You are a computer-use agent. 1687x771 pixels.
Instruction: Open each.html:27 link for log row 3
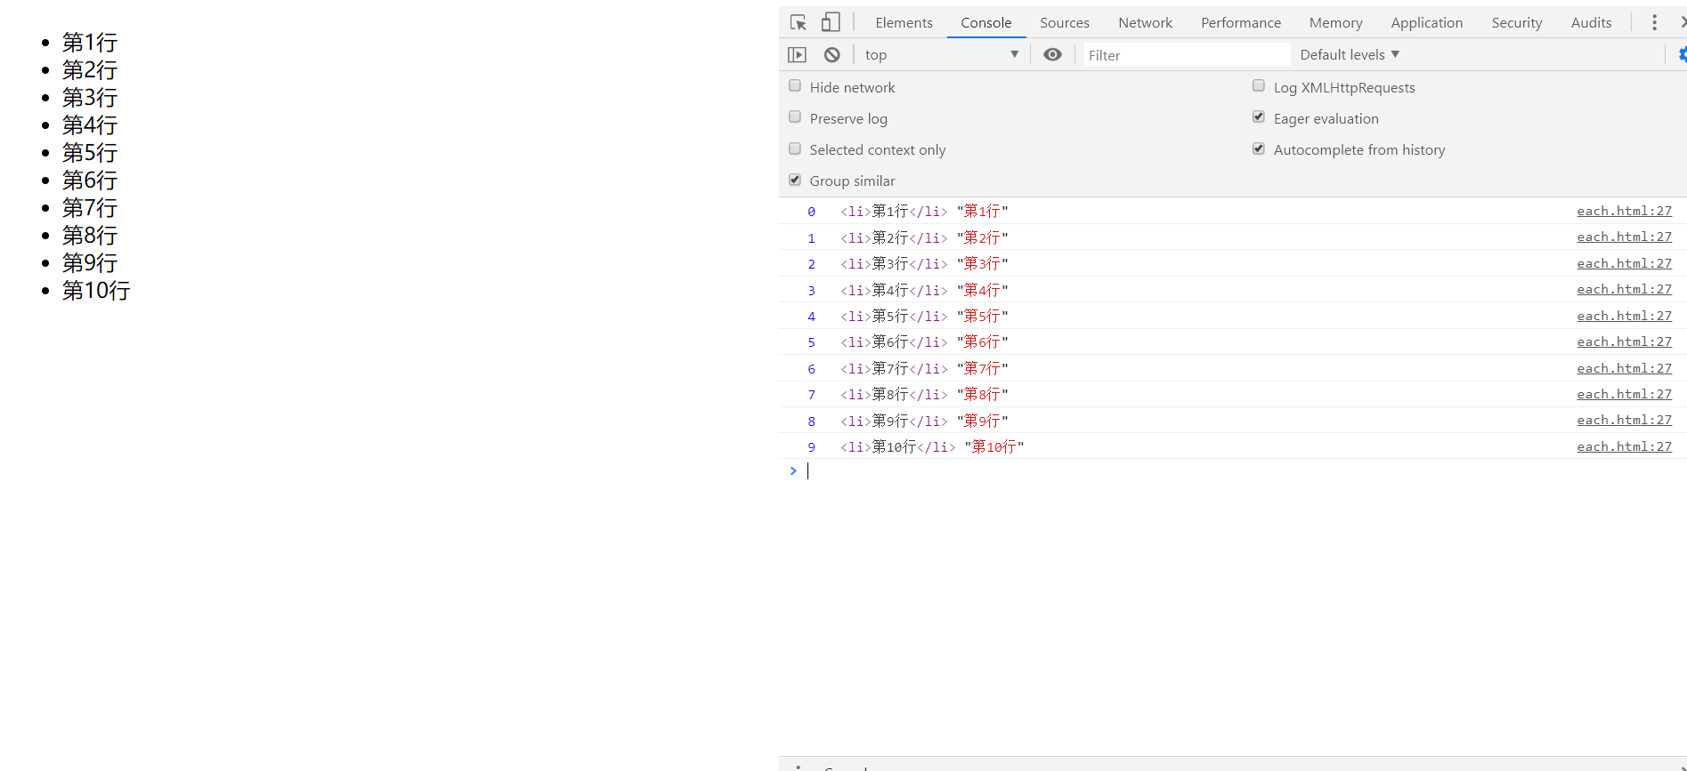(x=1624, y=289)
